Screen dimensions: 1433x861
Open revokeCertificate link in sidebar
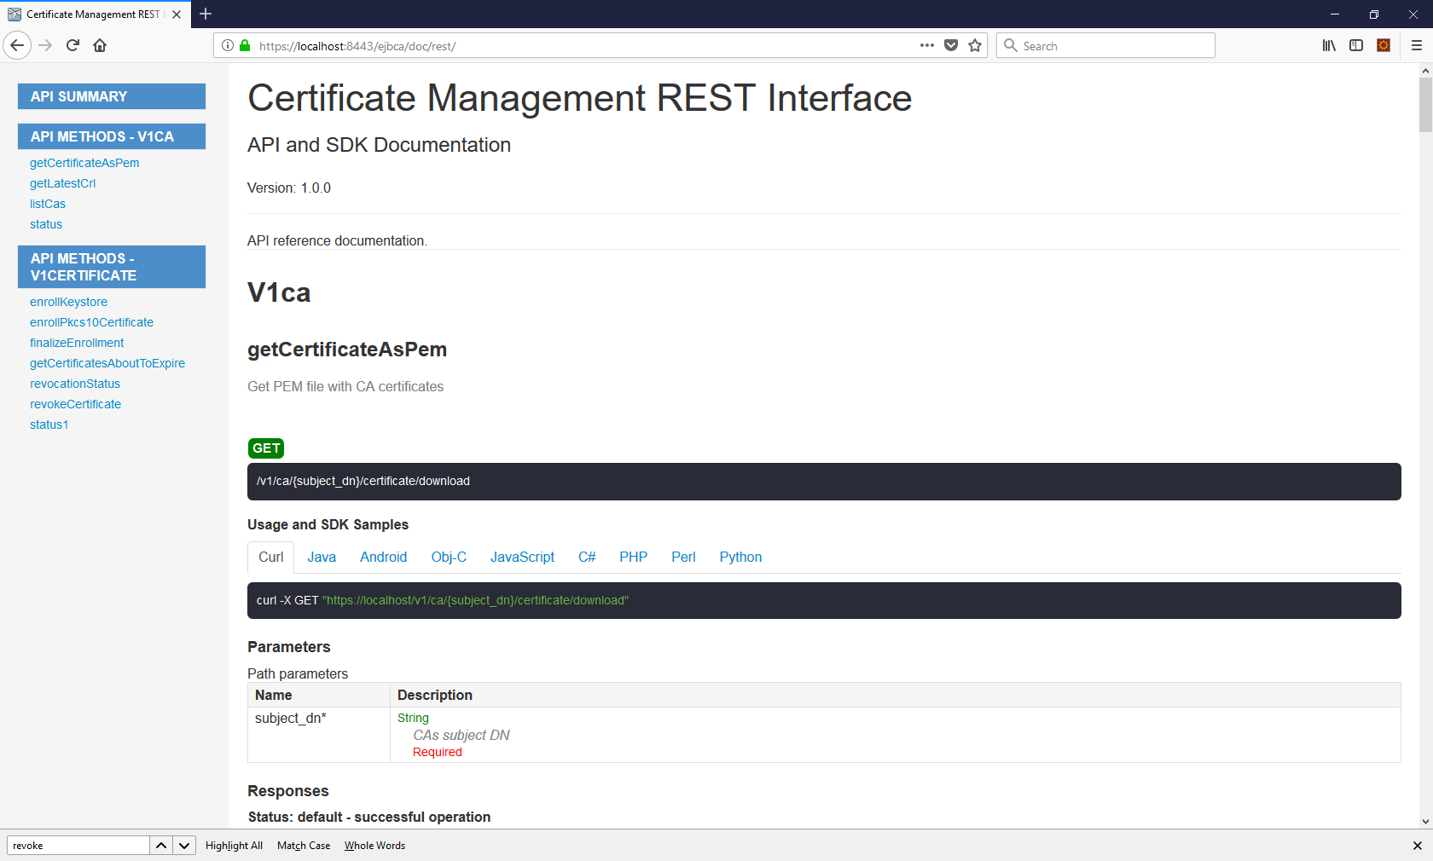tap(75, 404)
